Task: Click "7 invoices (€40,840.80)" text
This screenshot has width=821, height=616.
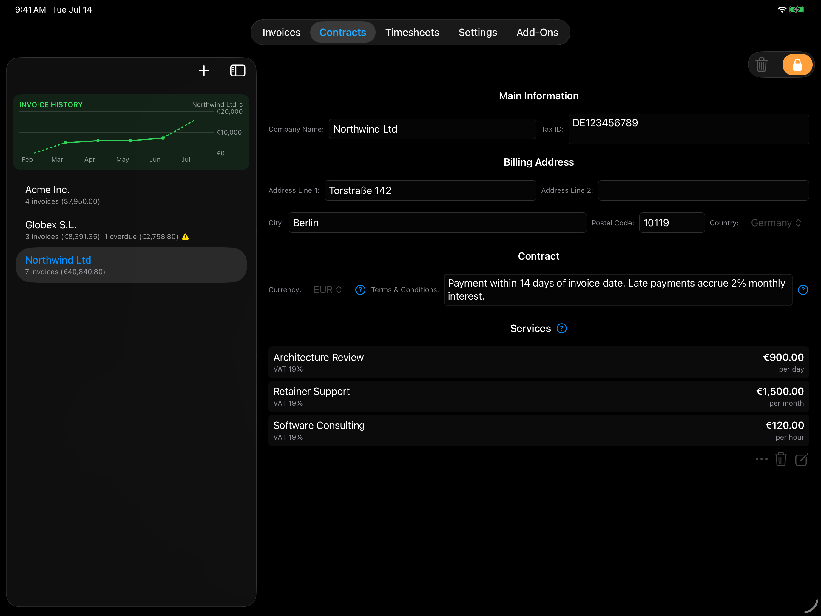Action: [x=65, y=272]
